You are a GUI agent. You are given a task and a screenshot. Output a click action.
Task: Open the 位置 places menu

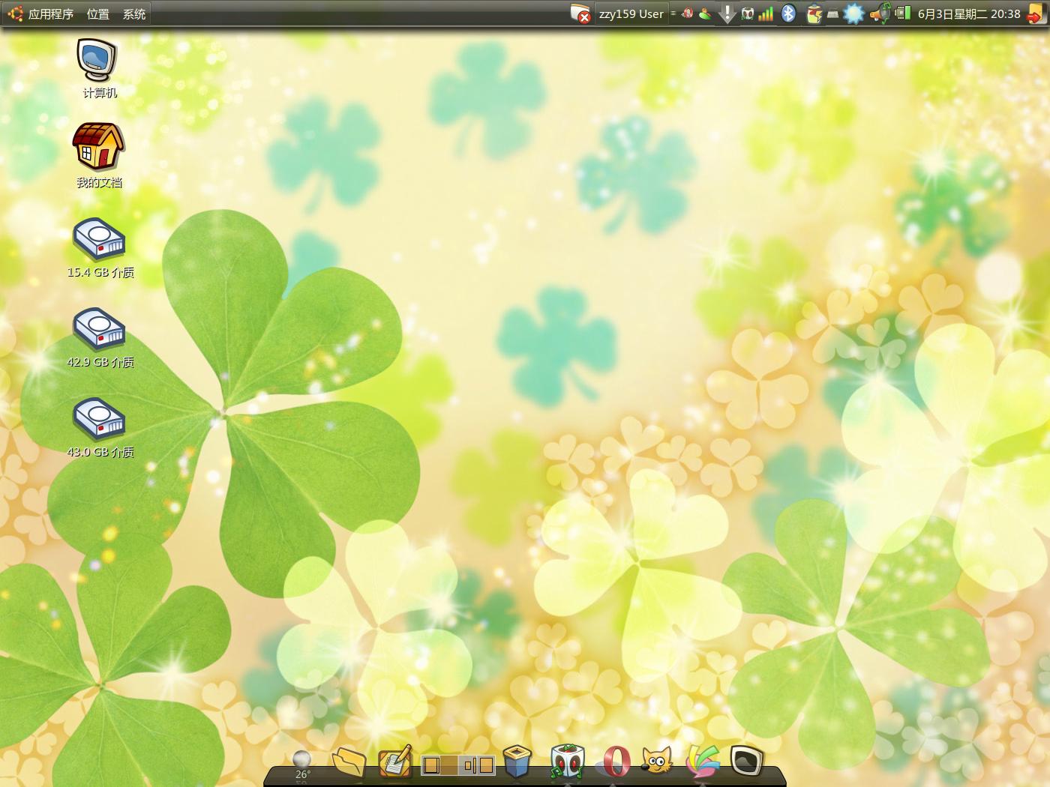[x=97, y=13]
